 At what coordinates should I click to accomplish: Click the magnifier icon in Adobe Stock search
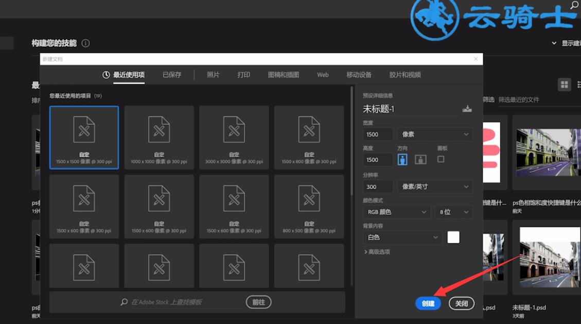tap(124, 302)
